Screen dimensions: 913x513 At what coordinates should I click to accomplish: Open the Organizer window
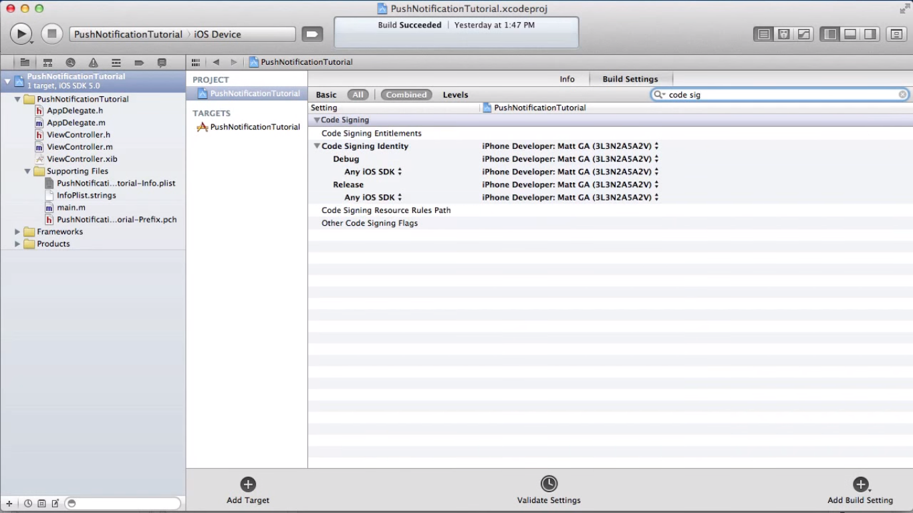[896, 34]
